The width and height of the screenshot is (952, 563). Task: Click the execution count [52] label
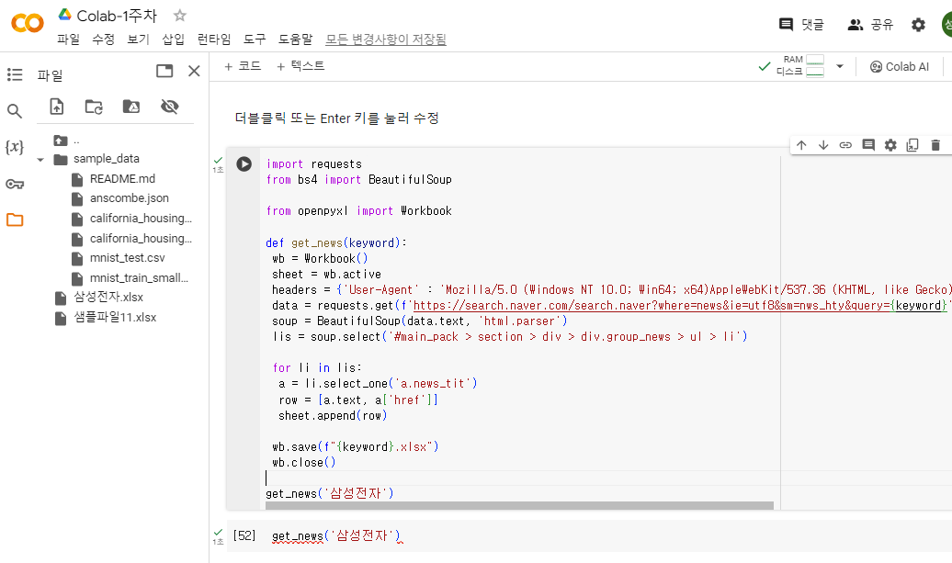[244, 535]
